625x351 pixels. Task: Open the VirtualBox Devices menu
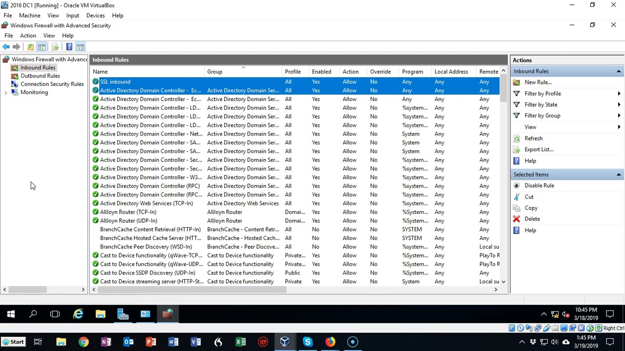pyautogui.click(x=96, y=16)
